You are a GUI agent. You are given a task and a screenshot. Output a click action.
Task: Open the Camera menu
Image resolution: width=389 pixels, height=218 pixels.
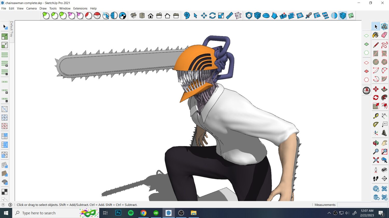coord(31,9)
